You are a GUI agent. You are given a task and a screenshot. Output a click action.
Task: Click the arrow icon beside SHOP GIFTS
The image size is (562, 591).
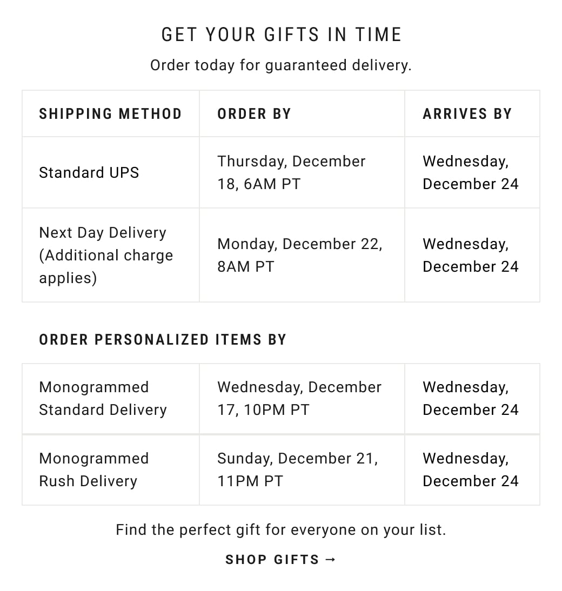(x=331, y=560)
